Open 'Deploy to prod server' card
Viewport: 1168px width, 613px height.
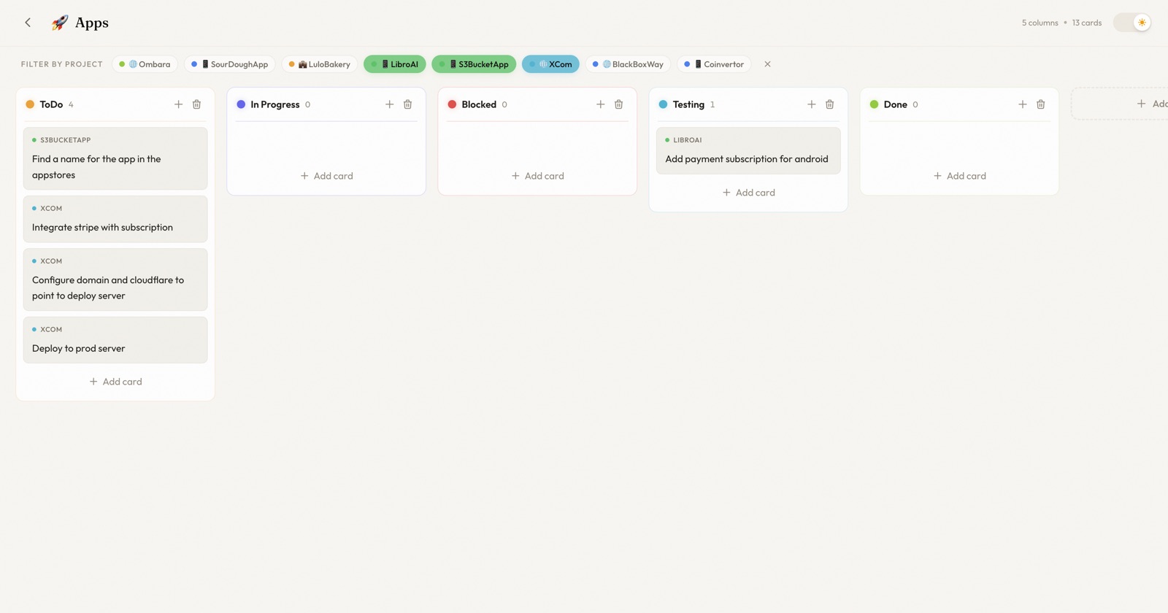pos(115,340)
